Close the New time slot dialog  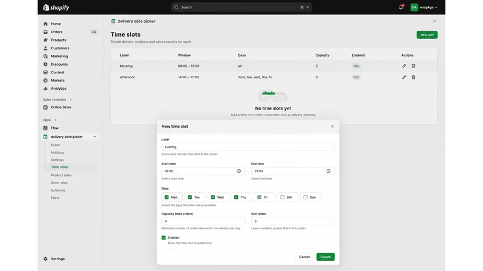(x=333, y=126)
